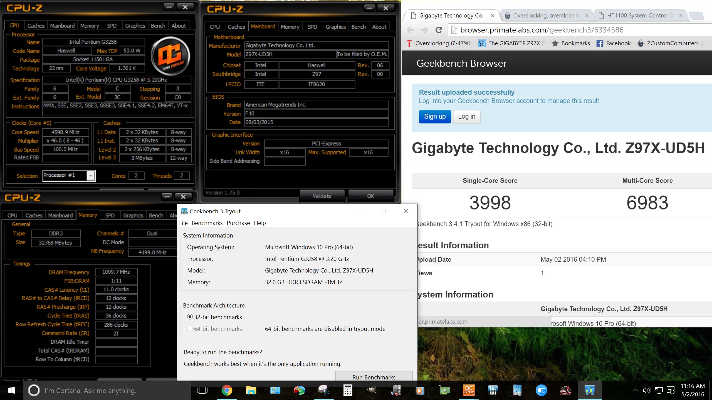The image size is (712, 400).
Task: Open the Geekbench Benchmarks menu
Action: point(207,223)
